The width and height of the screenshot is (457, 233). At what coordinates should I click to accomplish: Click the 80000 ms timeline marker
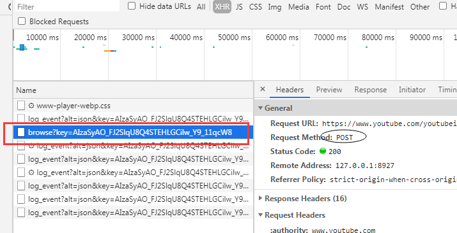point(378,38)
